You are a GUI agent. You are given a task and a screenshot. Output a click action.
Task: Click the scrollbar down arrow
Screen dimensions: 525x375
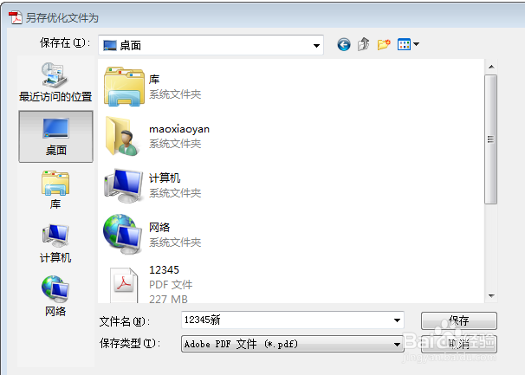coord(491,295)
